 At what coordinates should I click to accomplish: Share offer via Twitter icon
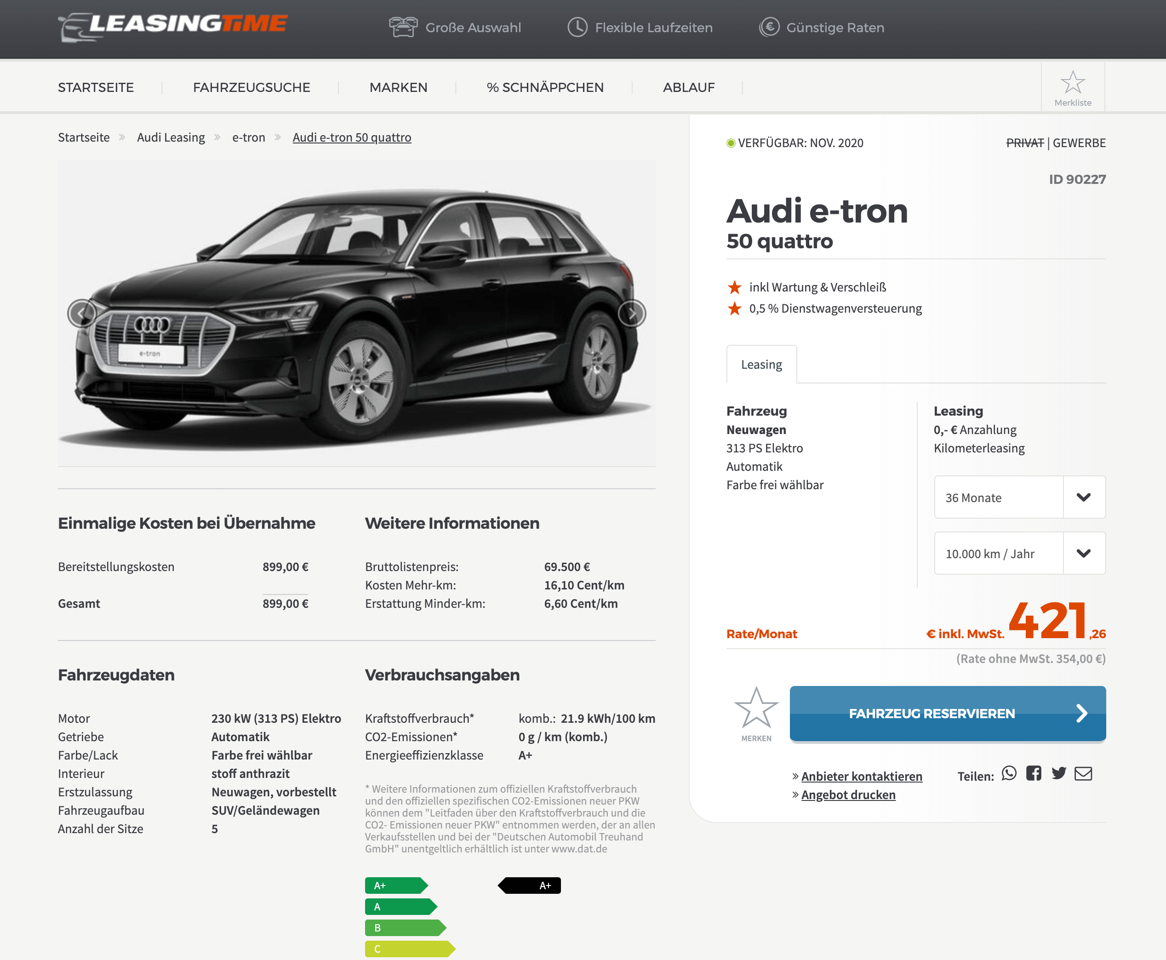1059,773
